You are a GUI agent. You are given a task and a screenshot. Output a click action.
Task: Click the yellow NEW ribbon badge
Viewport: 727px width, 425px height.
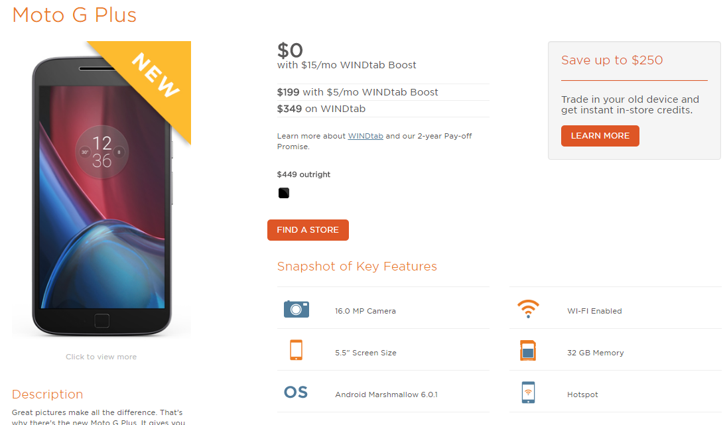[155, 74]
